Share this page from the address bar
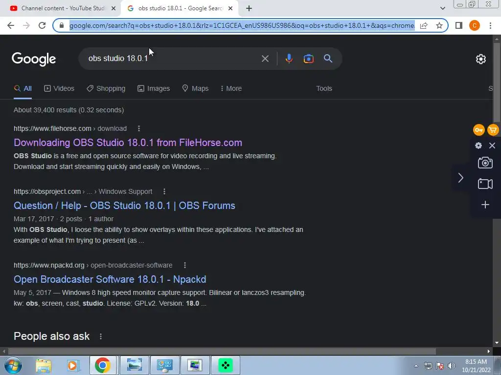This screenshot has width=501, height=375. 424,25
